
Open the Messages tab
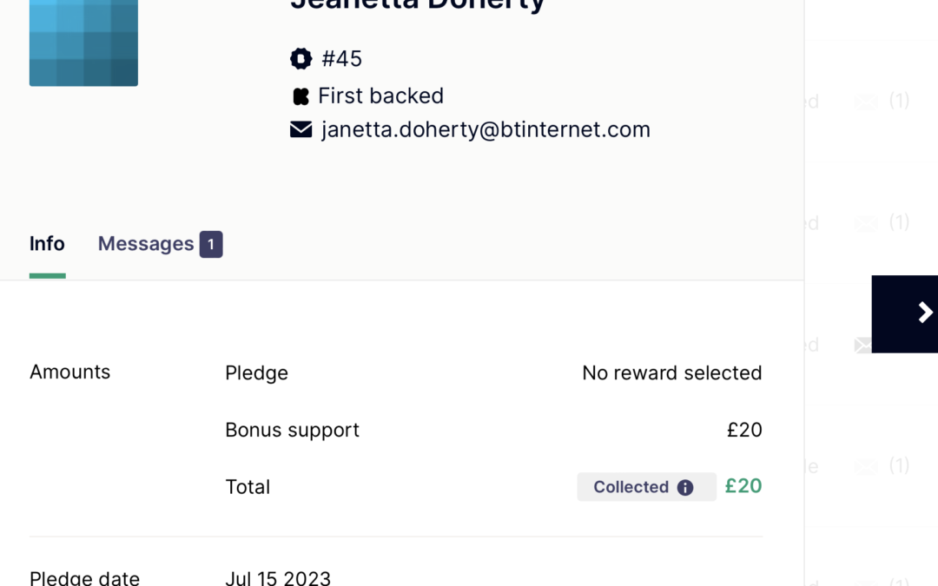coord(145,244)
